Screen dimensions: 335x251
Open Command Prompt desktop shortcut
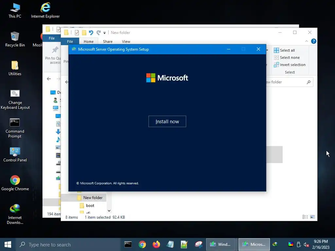[x=15, y=128]
